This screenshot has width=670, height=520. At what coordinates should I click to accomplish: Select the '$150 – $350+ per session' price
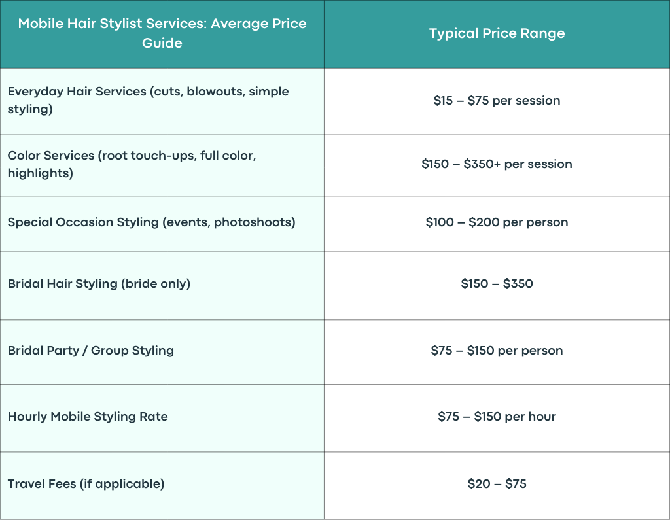[497, 164]
